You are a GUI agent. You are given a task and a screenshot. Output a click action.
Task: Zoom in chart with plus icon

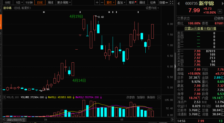tap(97, 2)
